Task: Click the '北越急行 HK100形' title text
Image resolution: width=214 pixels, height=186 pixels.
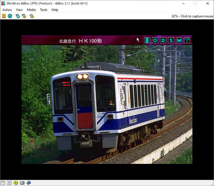Action: 81,41
